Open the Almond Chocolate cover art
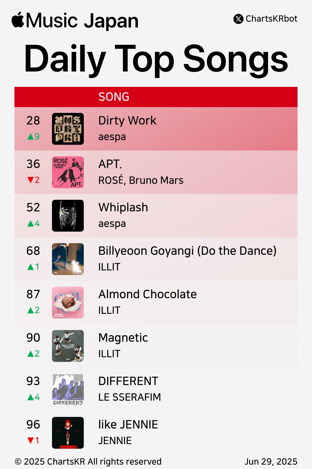 click(68, 303)
